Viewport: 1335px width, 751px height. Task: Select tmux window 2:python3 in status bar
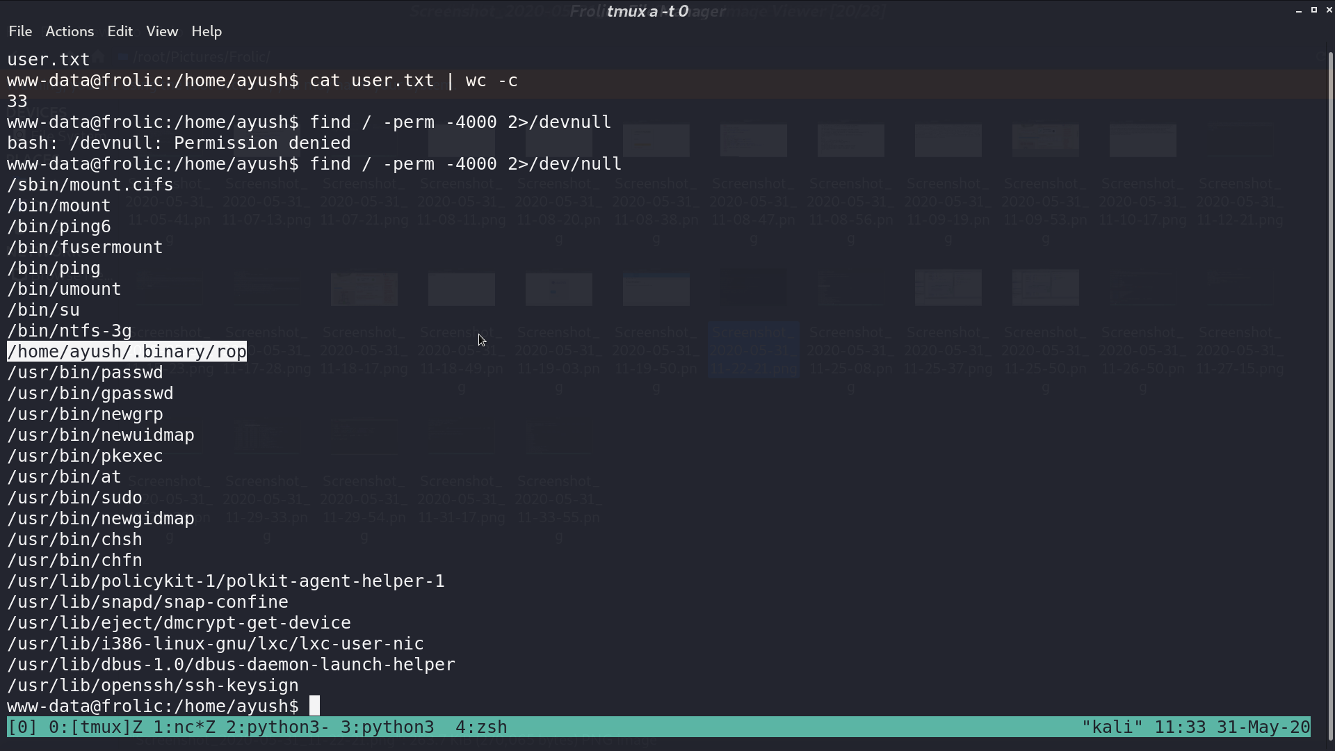(277, 727)
